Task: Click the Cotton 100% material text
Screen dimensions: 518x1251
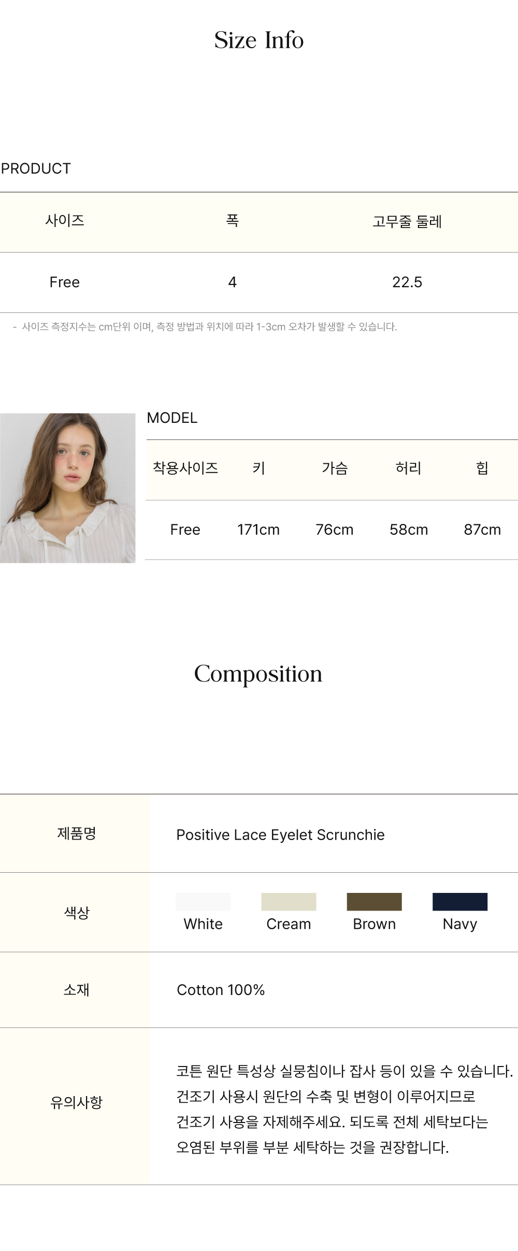Action: (221, 990)
